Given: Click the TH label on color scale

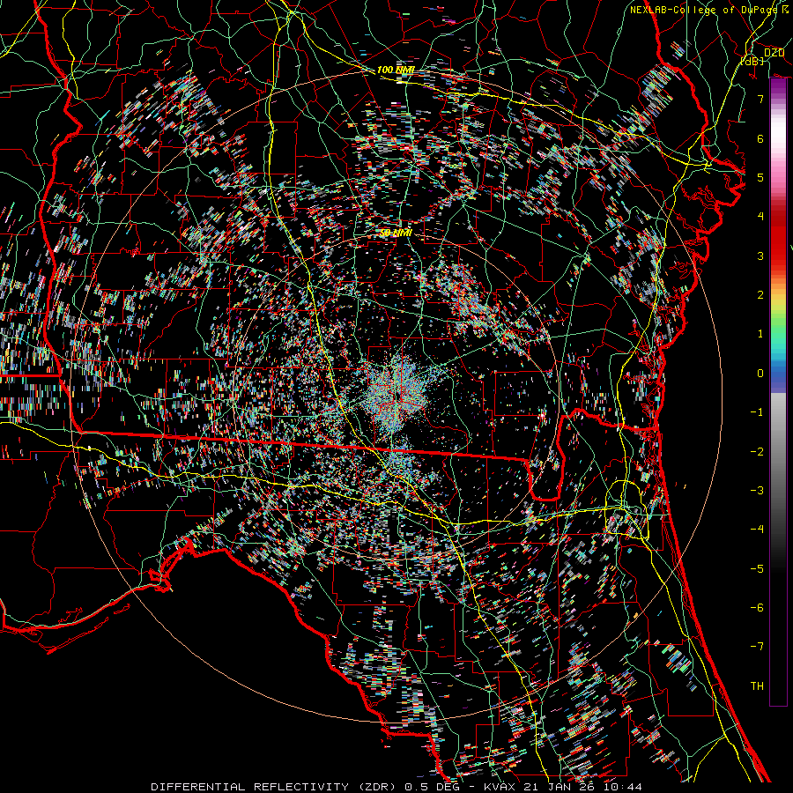Looking at the screenshot, I should tap(757, 686).
